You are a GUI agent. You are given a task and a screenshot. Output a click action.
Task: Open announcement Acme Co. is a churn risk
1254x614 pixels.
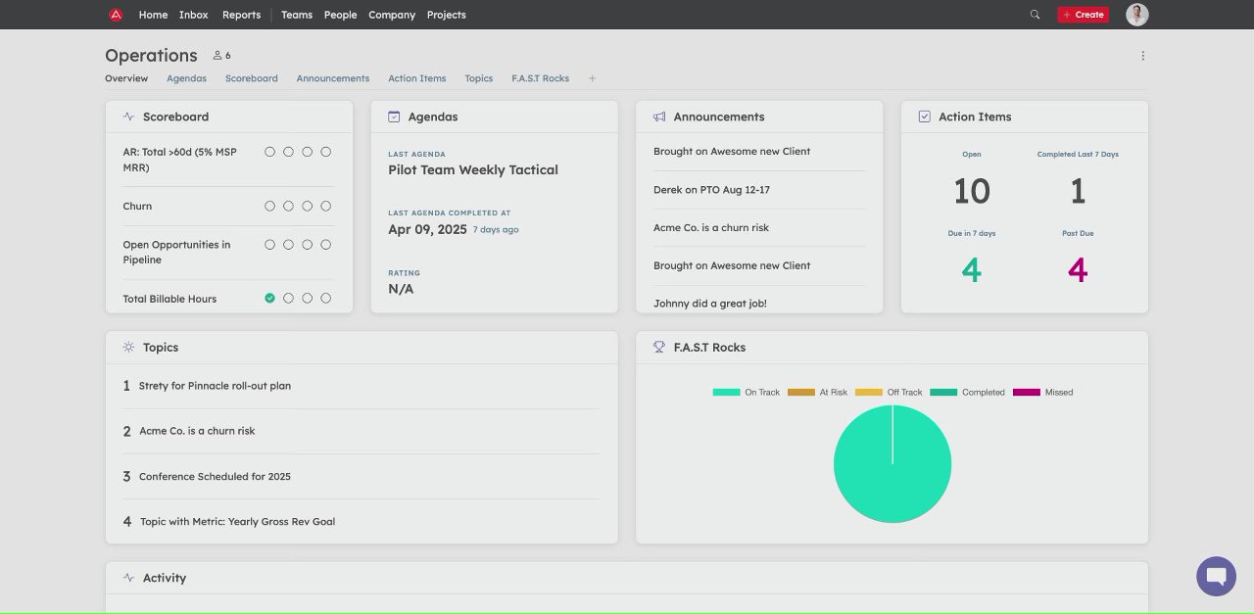click(711, 228)
